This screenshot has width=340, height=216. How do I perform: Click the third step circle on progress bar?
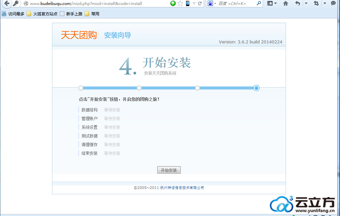coord(197,88)
